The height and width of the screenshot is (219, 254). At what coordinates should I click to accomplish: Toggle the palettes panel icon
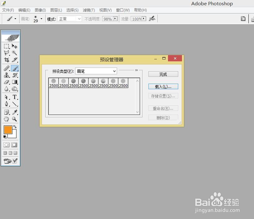[243, 19]
